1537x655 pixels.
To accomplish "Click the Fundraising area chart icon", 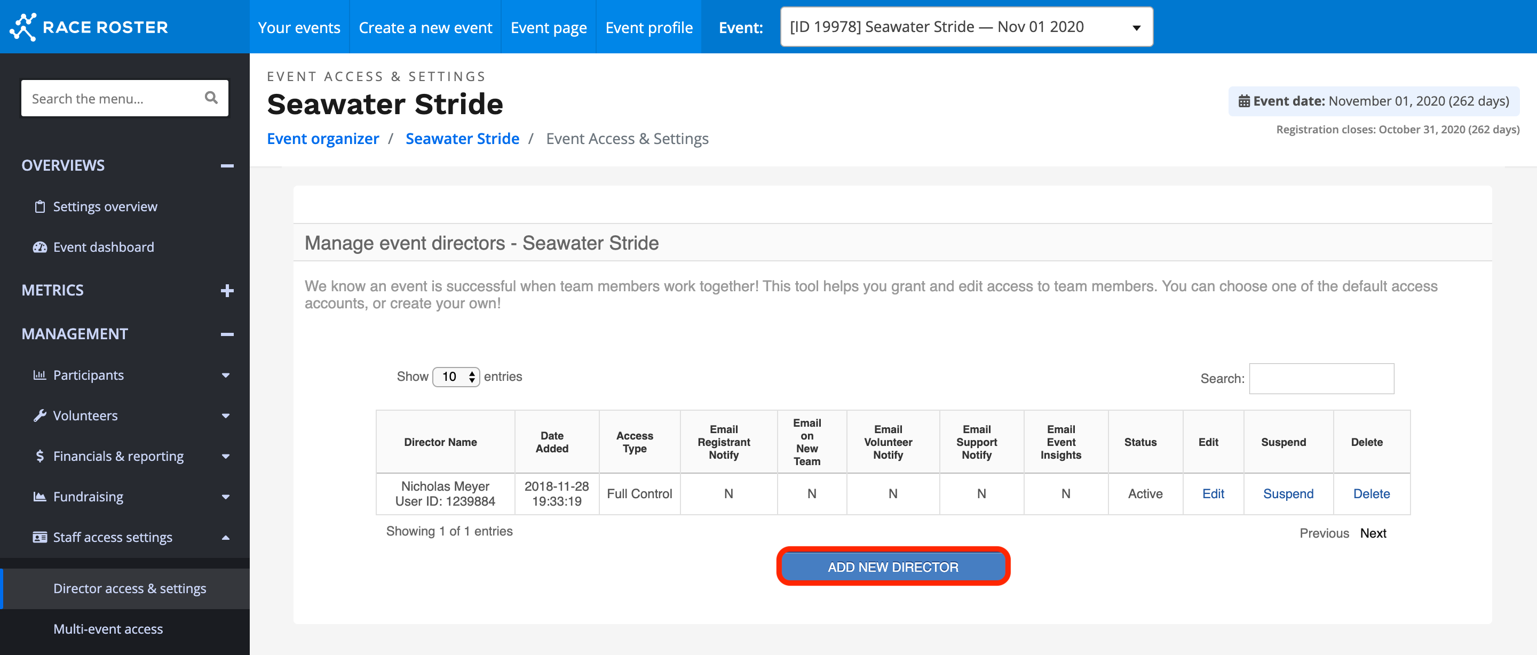I will [40, 497].
